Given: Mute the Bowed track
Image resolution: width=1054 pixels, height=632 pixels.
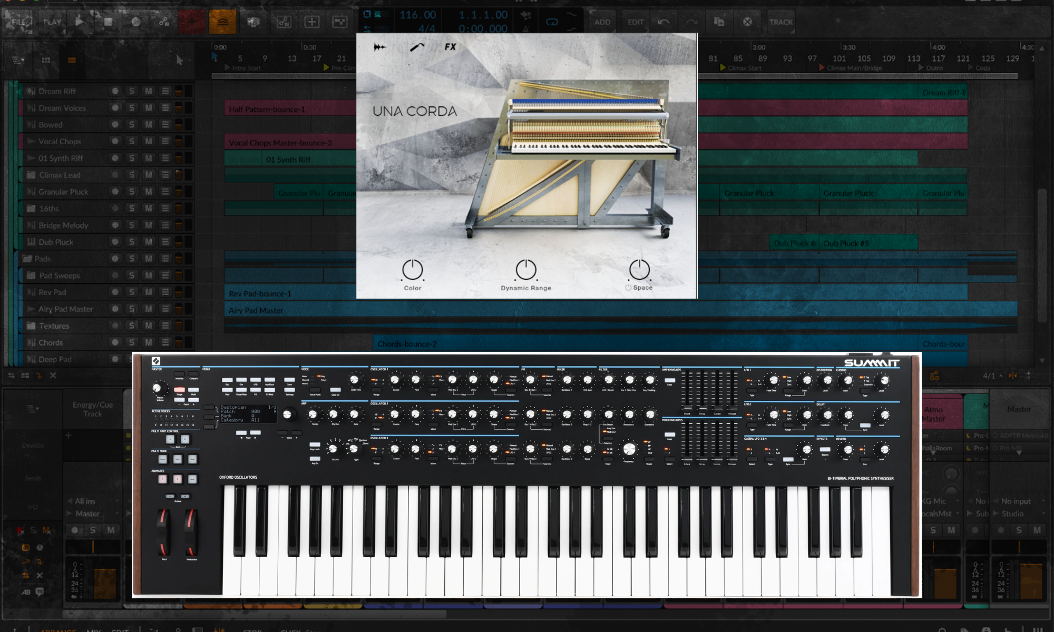Looking at the screenshot, I should click(149, 125).
